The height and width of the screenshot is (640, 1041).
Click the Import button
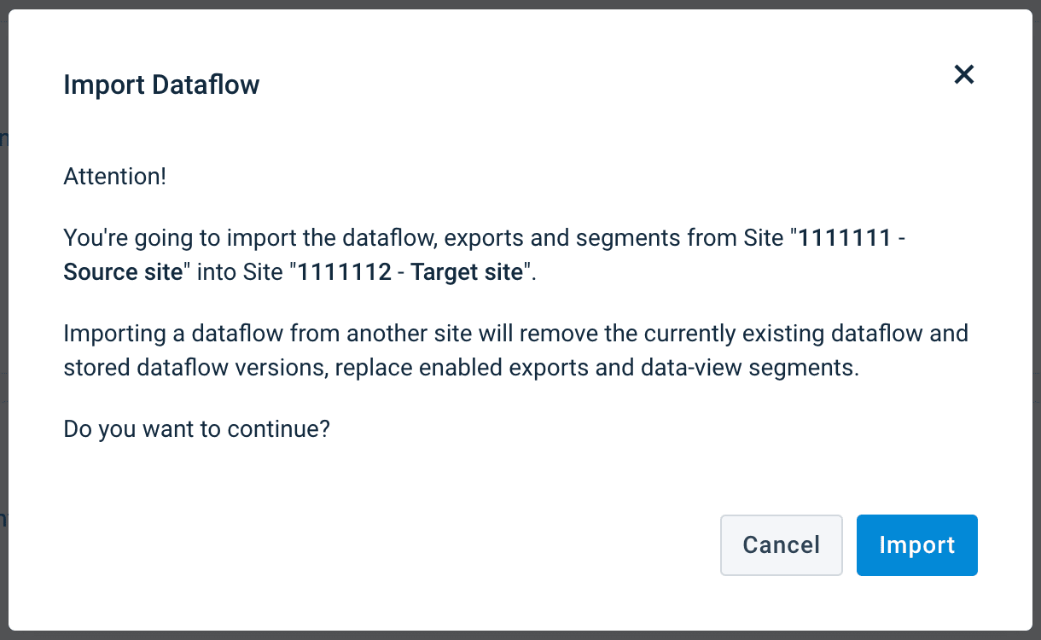click(916, 545)
